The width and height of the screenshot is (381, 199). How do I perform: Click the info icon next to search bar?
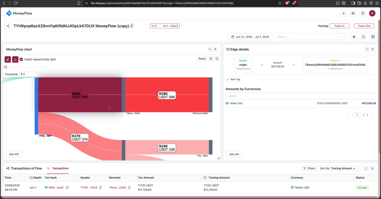pyautogui.click(x=364, y=37)
